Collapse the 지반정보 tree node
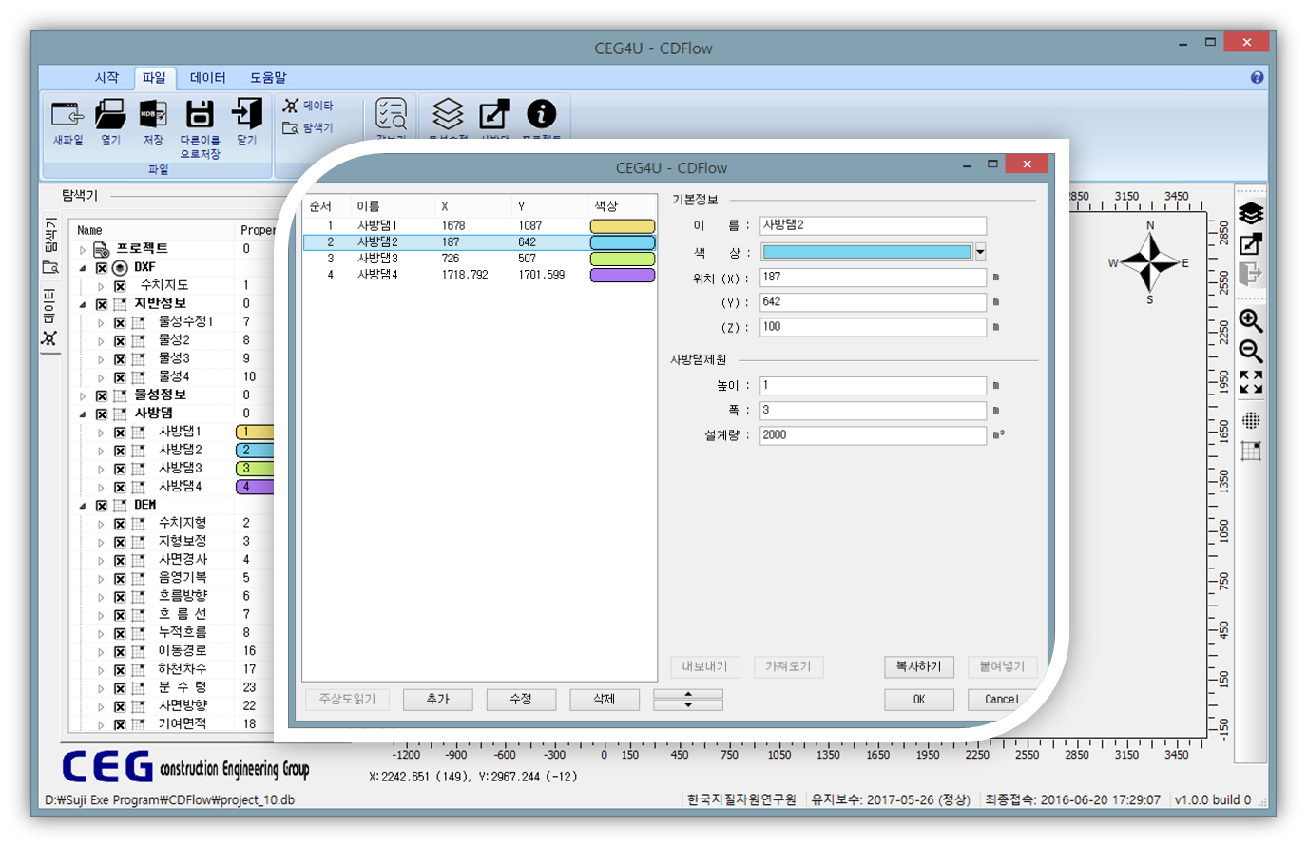Viewport: 1307px width, 847px height. pyautogui.click(x=83, y=304)
